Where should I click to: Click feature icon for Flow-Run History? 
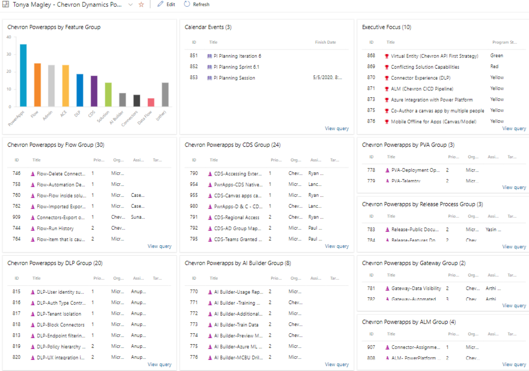[33, 229]
